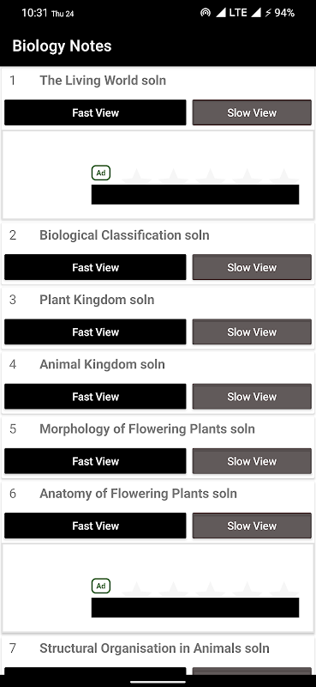Screen dimensions: 316x687
Task: Tap the Ad badge in second advertisement
Action: click(101, 586)
